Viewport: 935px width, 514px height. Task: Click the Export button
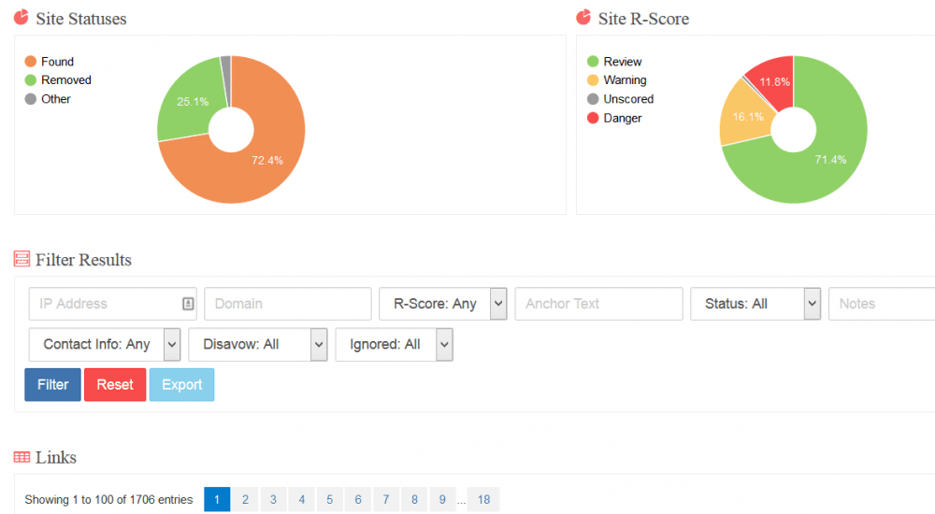182,385
